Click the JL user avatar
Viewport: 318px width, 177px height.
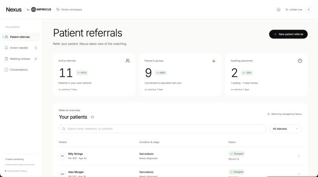click(309, 9)
